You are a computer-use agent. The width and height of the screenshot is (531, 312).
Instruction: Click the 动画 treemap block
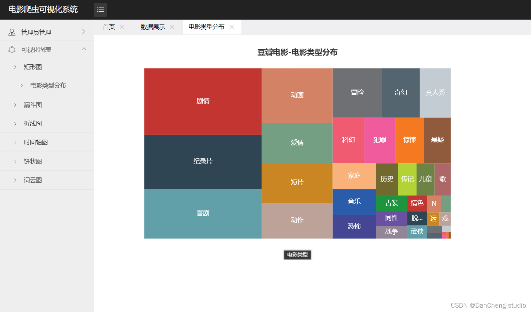tap(297, 96)
